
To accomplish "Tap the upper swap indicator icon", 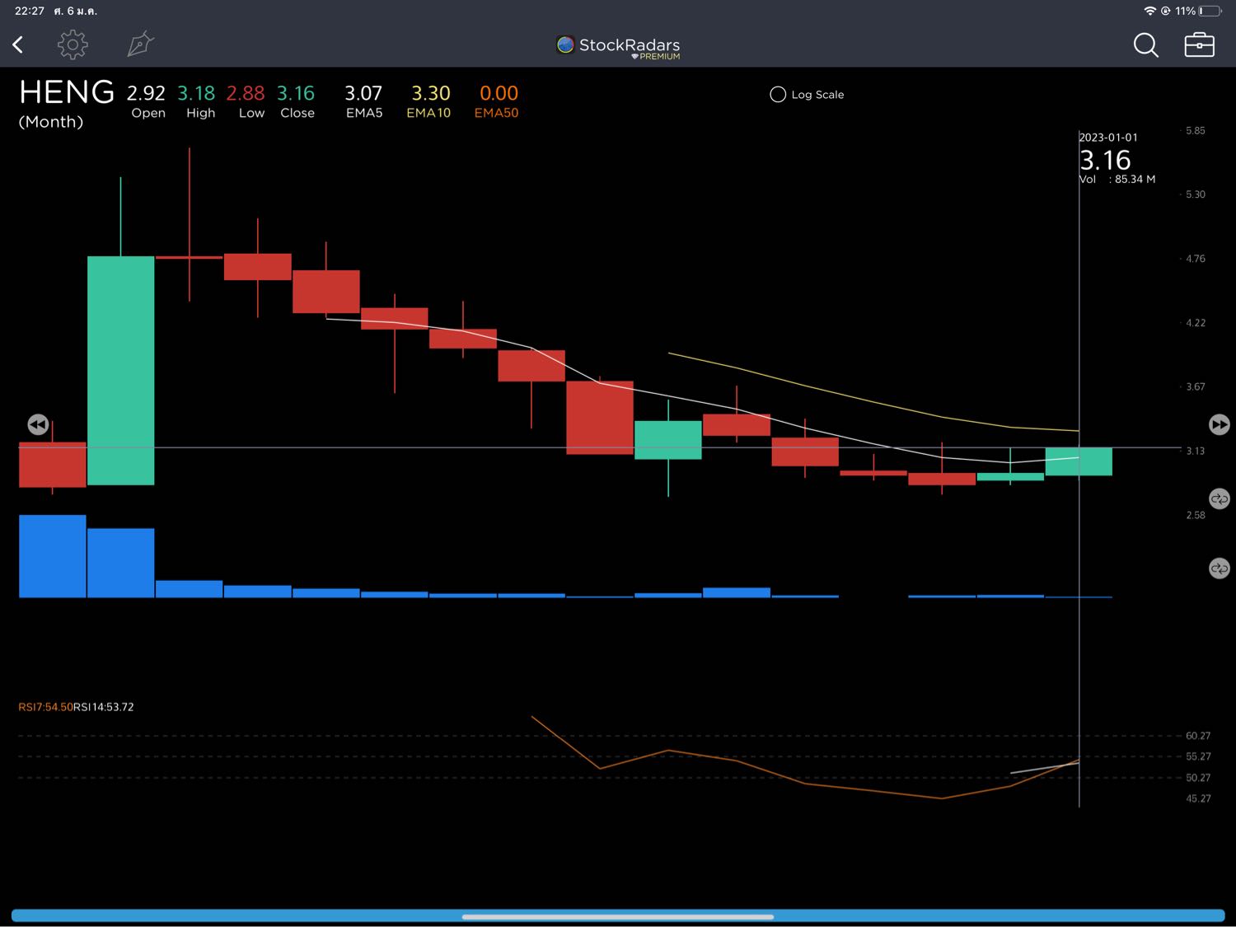I will click(1220, 499).
